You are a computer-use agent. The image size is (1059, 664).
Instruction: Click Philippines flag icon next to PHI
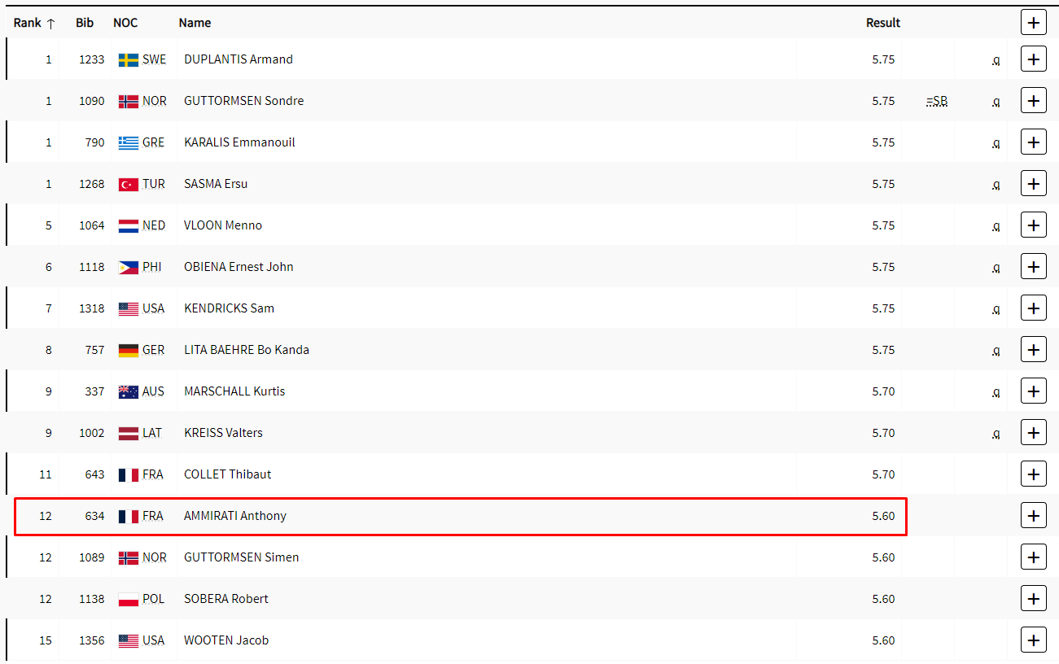pos(128,268)
